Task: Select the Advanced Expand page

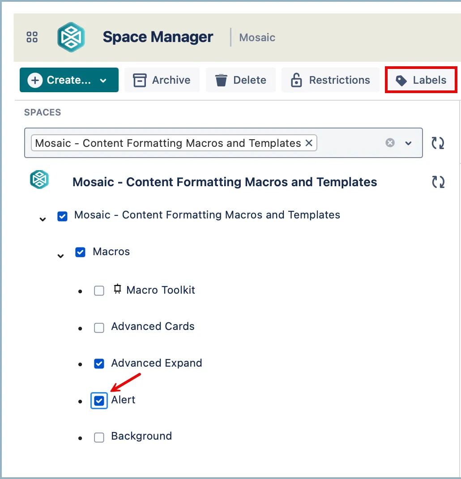Action: [157, 363]
